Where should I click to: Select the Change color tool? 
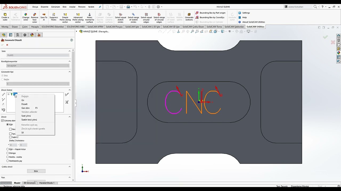(26, 18)
